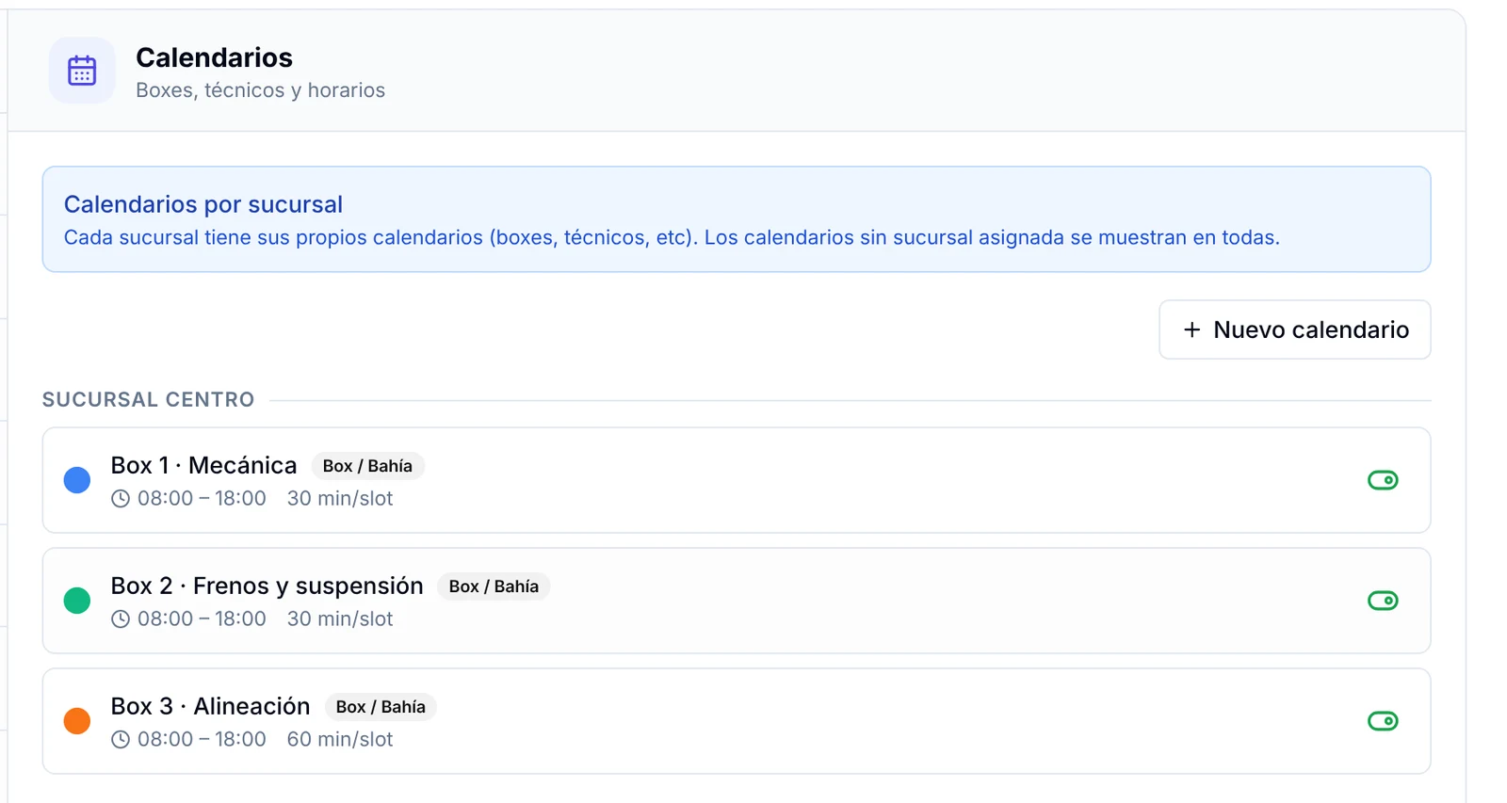The height and width of the screenshot is (803, 1507).
Task: Click the Box / Bahía tag on Box 2
Action: [x=494, y=586]
